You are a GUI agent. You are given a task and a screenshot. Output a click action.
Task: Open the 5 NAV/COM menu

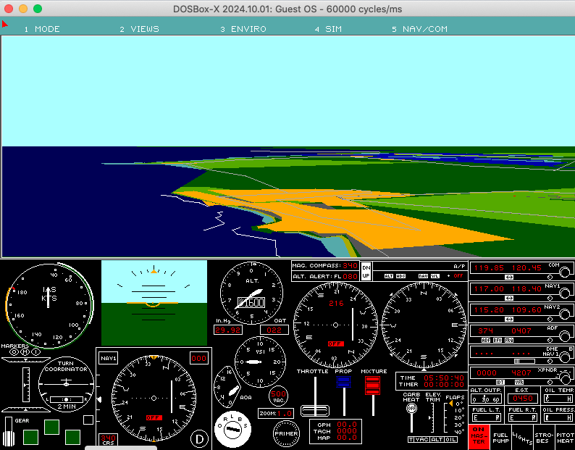(x=420, y=29)
